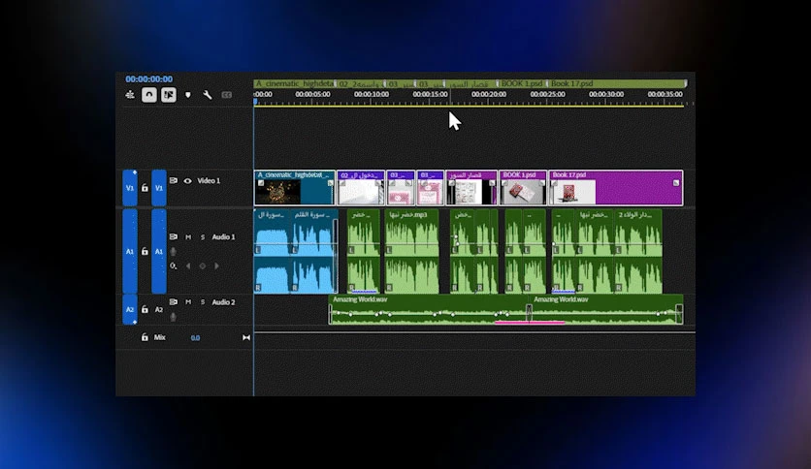
Task: Click the time ruler at 00:00:30:00
Action: (606, 95)
